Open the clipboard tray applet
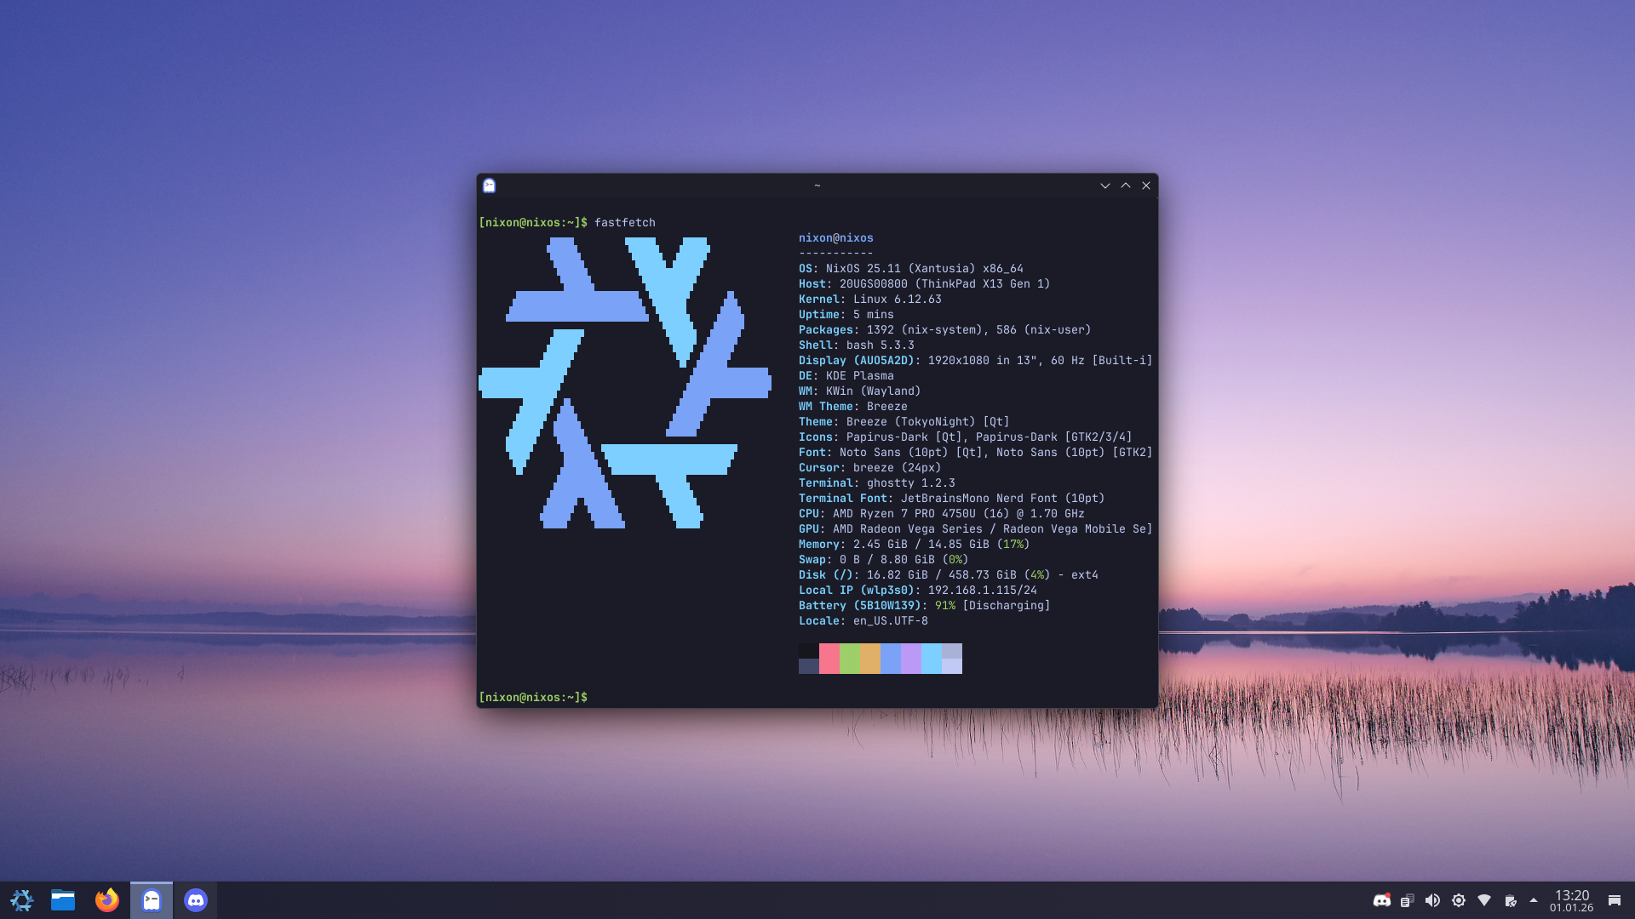Image resolution: width=1635 pixels, height=919 pixels. click(1407, 900)
